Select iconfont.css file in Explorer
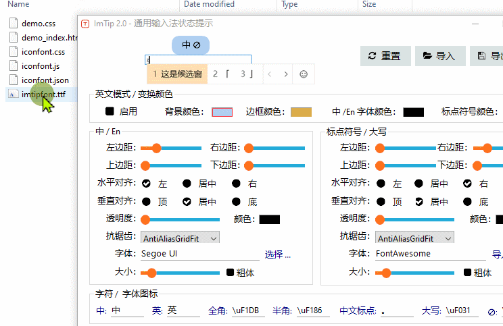 click(43, 52)
